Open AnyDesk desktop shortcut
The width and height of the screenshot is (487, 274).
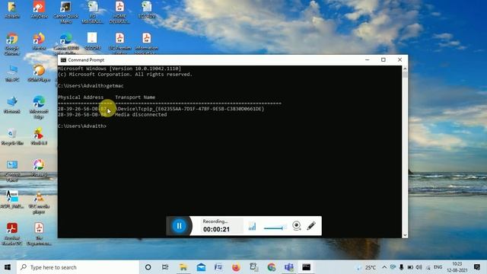[x=39, y=10]
